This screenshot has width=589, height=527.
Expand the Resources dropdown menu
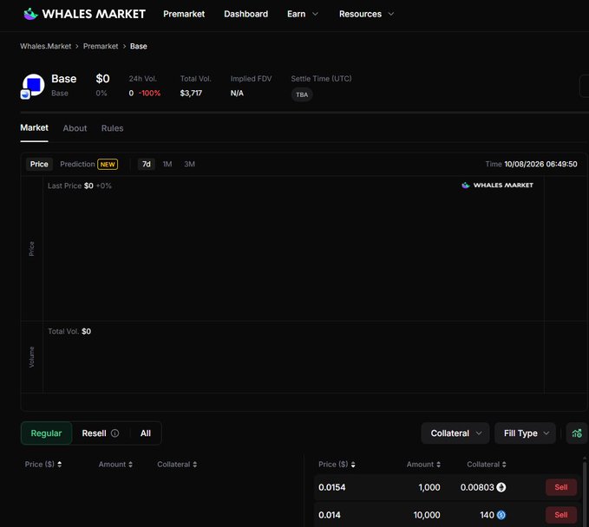(x=366, y=14)
